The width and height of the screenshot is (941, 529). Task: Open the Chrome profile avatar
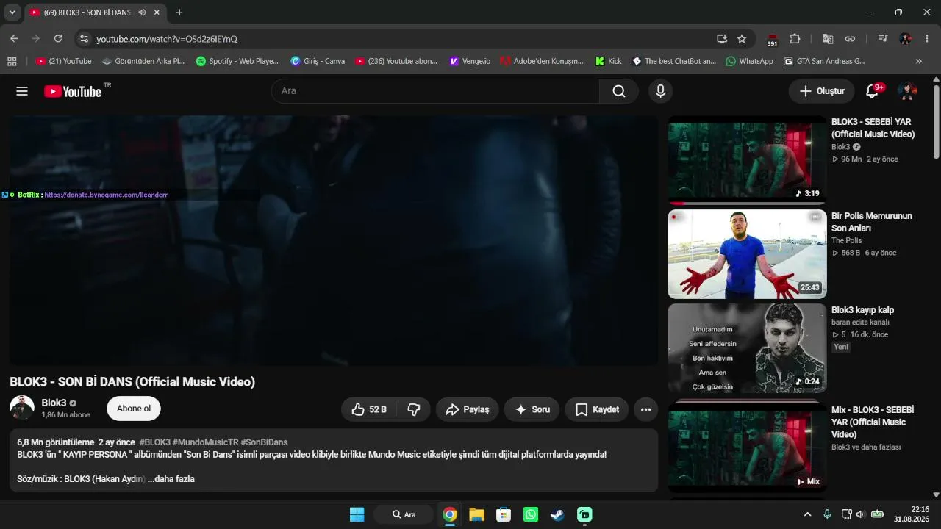click(905, 39)
